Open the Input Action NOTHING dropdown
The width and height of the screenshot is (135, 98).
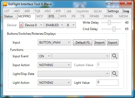[x=54, y=65]
